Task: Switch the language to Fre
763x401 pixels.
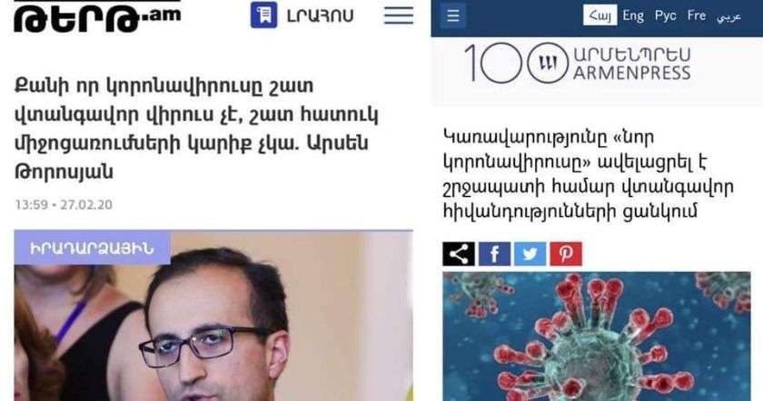Action: (697, 16)
